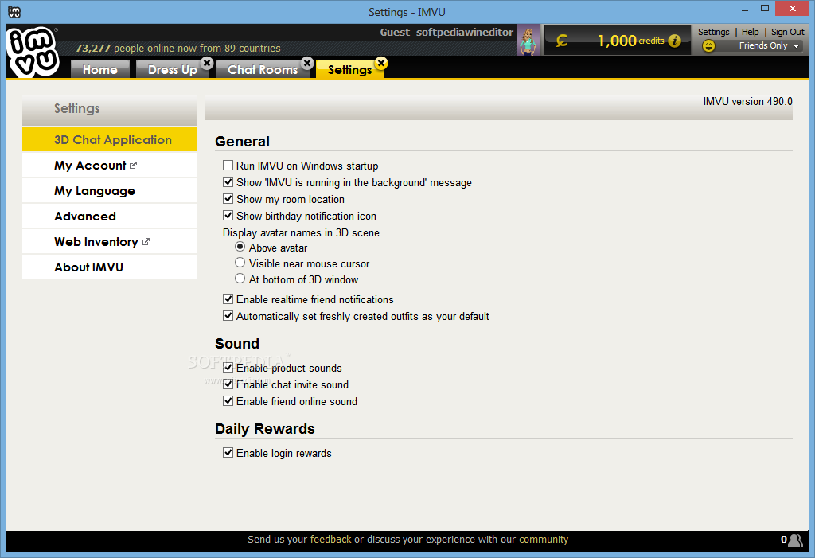The height and width of the screenshot is (558, 815).
Task: Toggle Show birthday notification icon
Action: click(228, 215)
